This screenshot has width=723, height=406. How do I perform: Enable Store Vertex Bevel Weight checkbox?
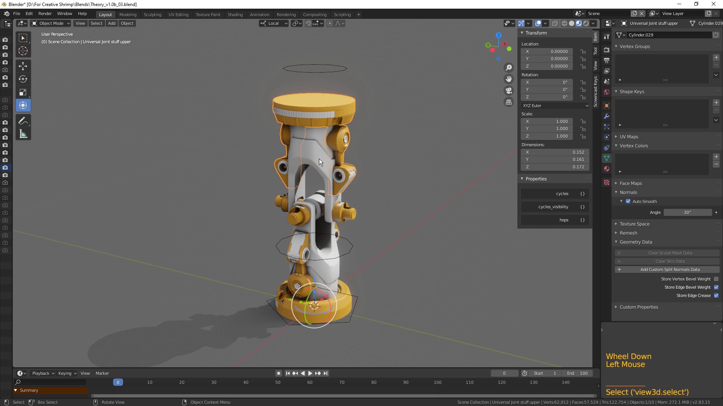tap(716, 279)
